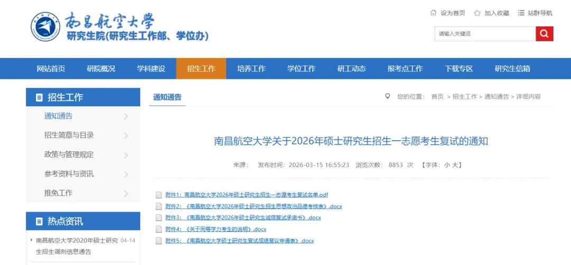This screenshot has height=265, width=571.
Task: Click the document icon for 附件4
Action: pos(159,229)
